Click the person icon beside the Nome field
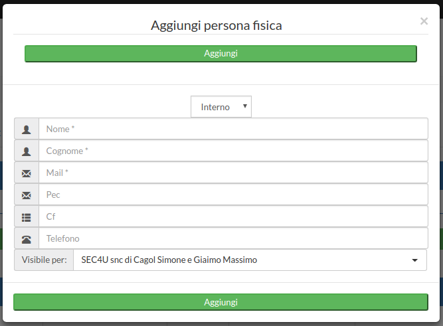443x326 pixels. coord(27,129)
